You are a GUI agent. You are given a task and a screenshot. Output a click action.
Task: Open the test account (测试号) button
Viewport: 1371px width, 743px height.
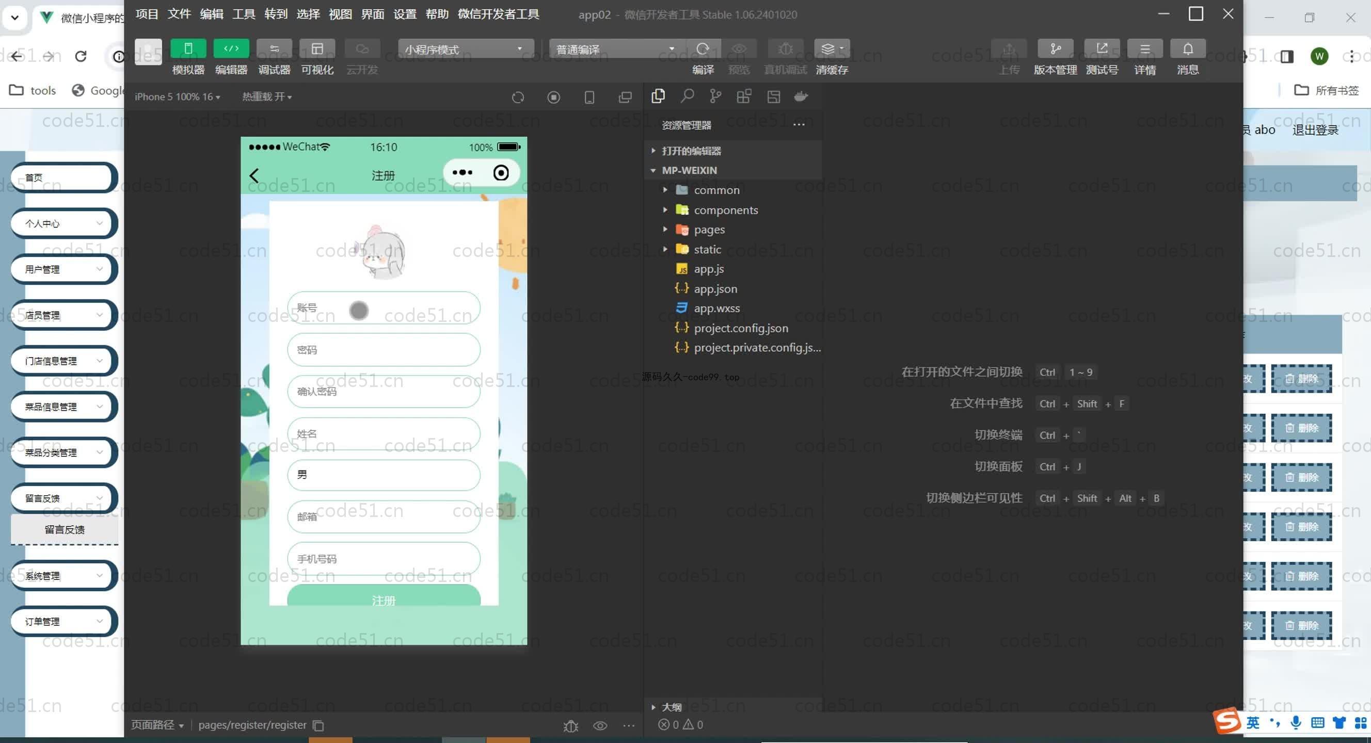tap(1102, 49)
